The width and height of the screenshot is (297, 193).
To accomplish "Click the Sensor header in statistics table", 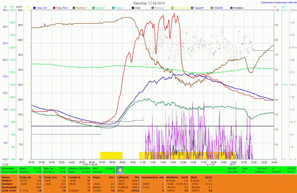I will click(x=6, y=177).
